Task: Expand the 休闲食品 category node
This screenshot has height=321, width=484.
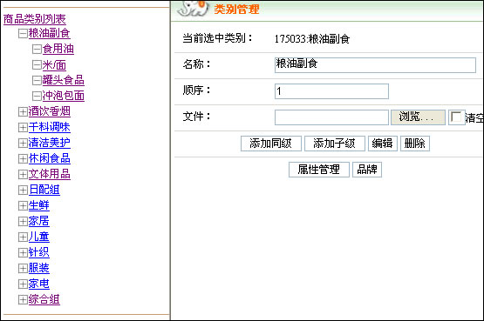Action: [x=23, y=159]
